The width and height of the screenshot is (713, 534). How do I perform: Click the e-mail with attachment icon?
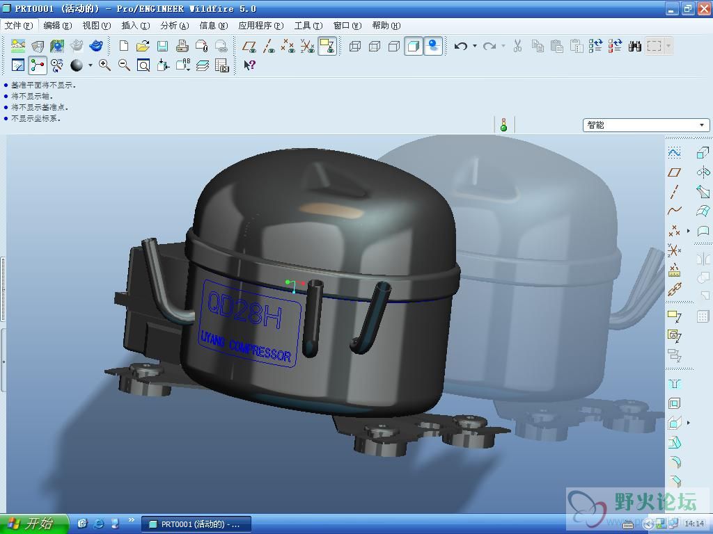tap(201, 46)
